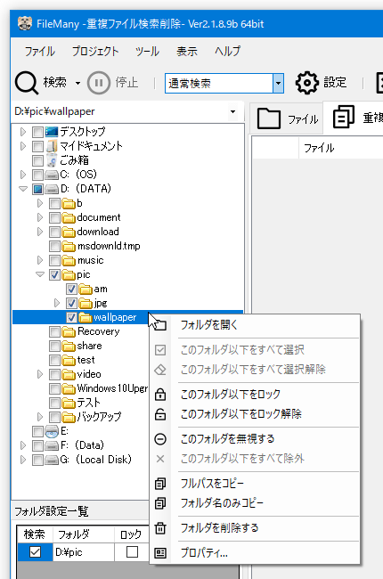The height and width of the screenshot is (579, 383).
Task: Click the D: (DATA) drive icon
Action: 52,189
